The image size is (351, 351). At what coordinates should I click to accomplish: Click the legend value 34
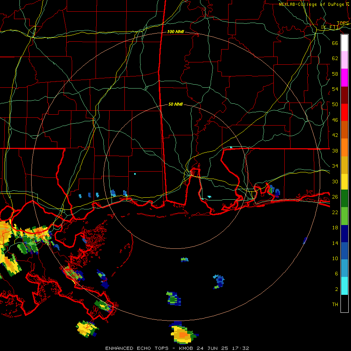[x=335, y=166]
